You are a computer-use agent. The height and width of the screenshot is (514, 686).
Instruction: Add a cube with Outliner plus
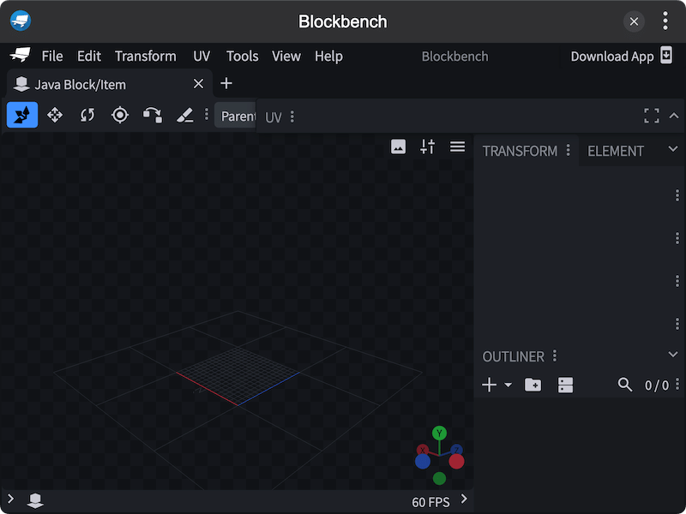click(x=489, y=385)
